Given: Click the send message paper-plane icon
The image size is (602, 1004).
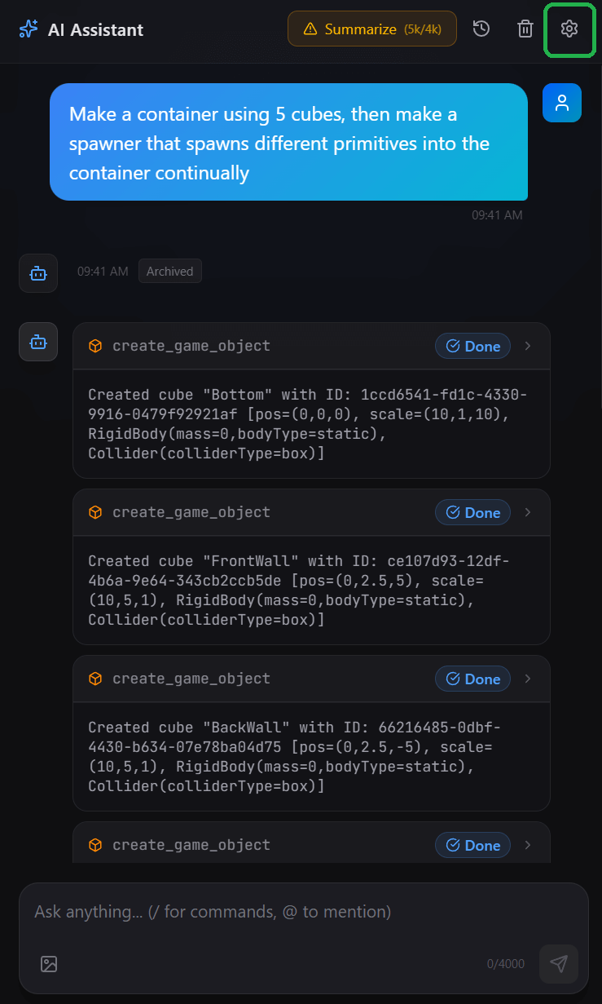Looking at the screenshot, I should click(559, 964).
